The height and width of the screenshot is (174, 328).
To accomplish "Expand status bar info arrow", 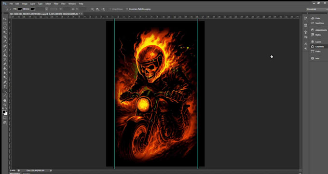I will pos(51,171).
